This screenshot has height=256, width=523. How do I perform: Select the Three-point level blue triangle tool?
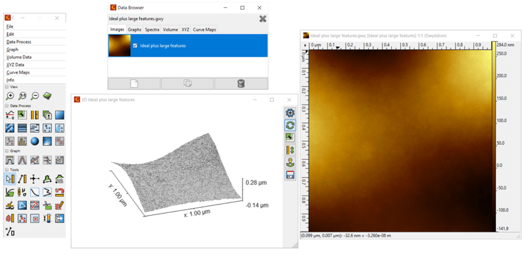point(23,206)
